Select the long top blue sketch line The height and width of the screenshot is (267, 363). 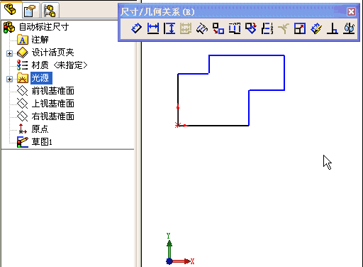(247, 55)
